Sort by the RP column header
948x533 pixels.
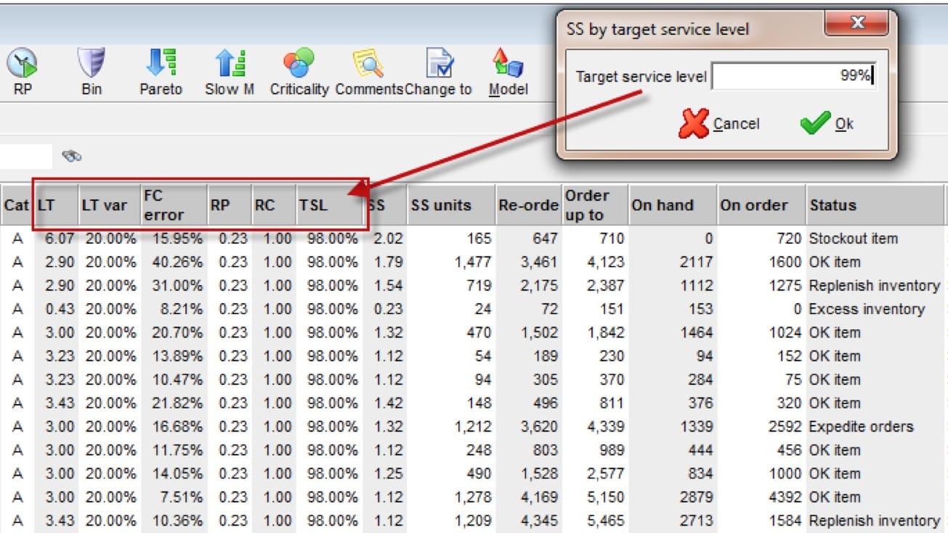pyautogui.click(x=230, y=205)
